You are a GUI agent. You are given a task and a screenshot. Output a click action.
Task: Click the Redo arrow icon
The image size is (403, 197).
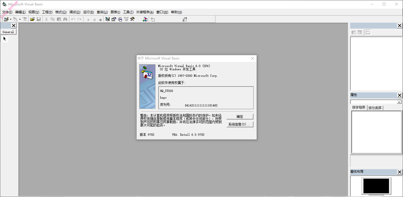pyautogui.click(x=79, y=19)
